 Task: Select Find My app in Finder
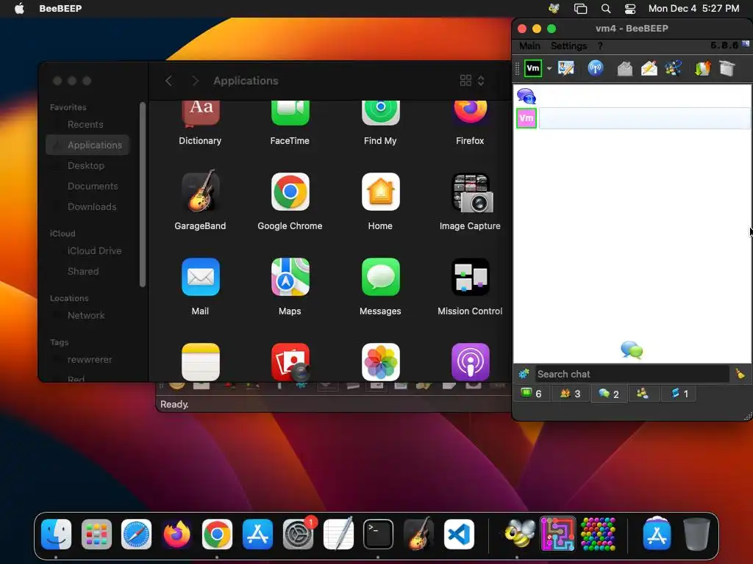click(x=380, y=123)
